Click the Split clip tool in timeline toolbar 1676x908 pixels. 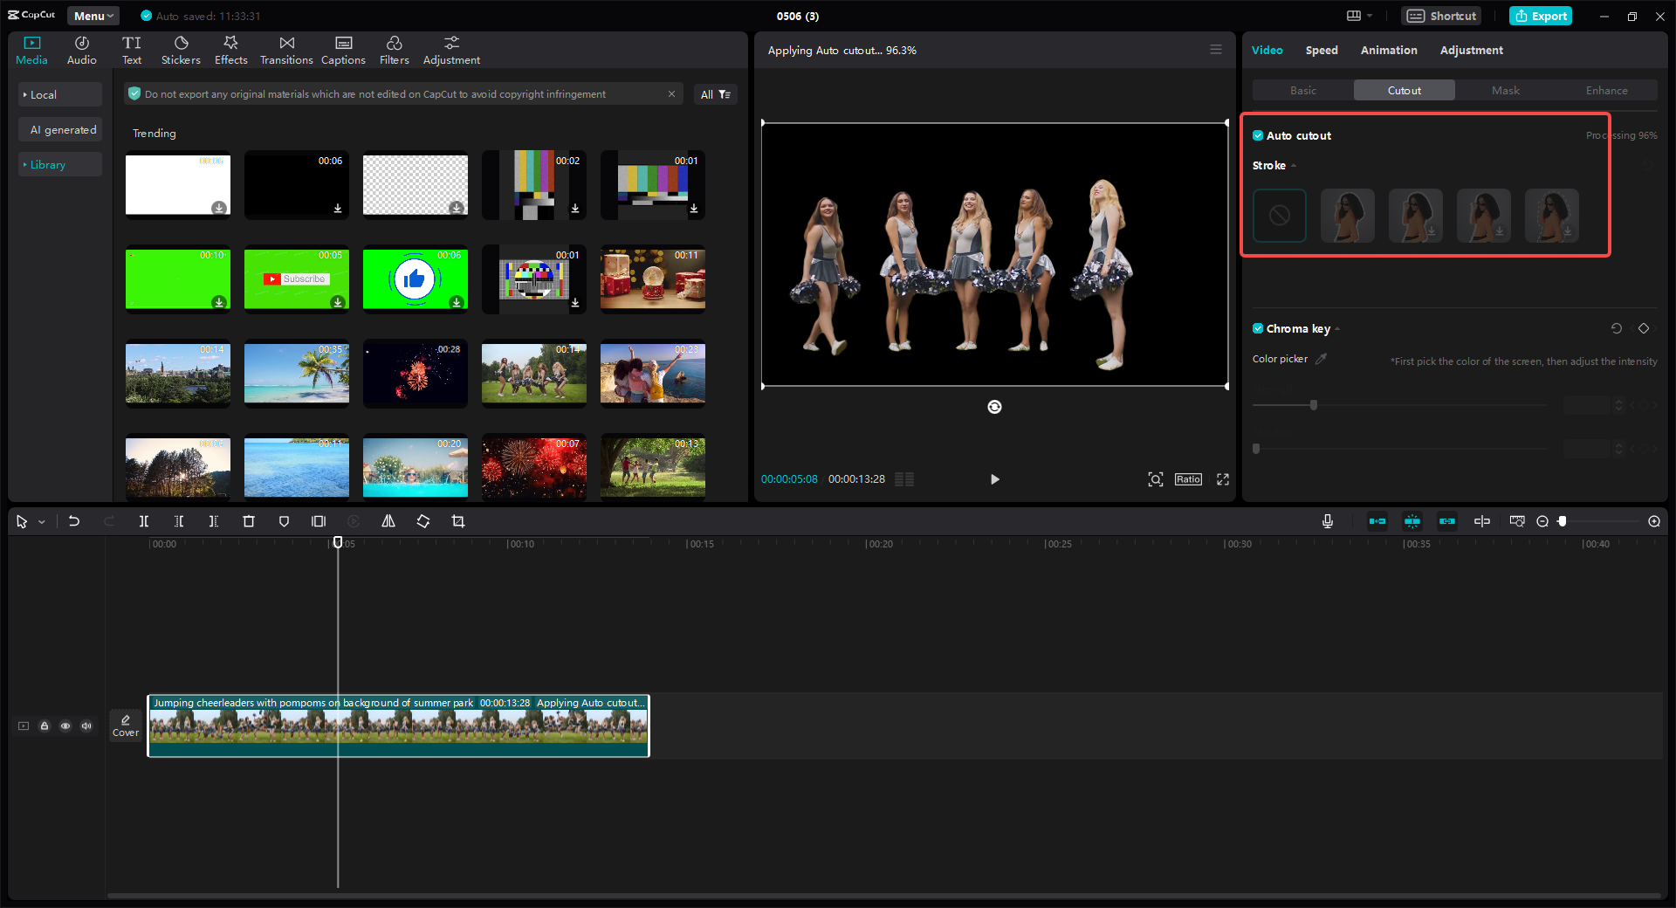click(144, 521)
